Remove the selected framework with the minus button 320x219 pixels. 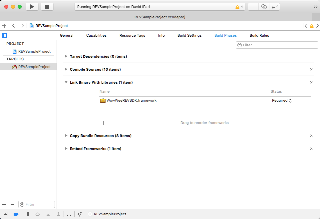coord(112,123)
